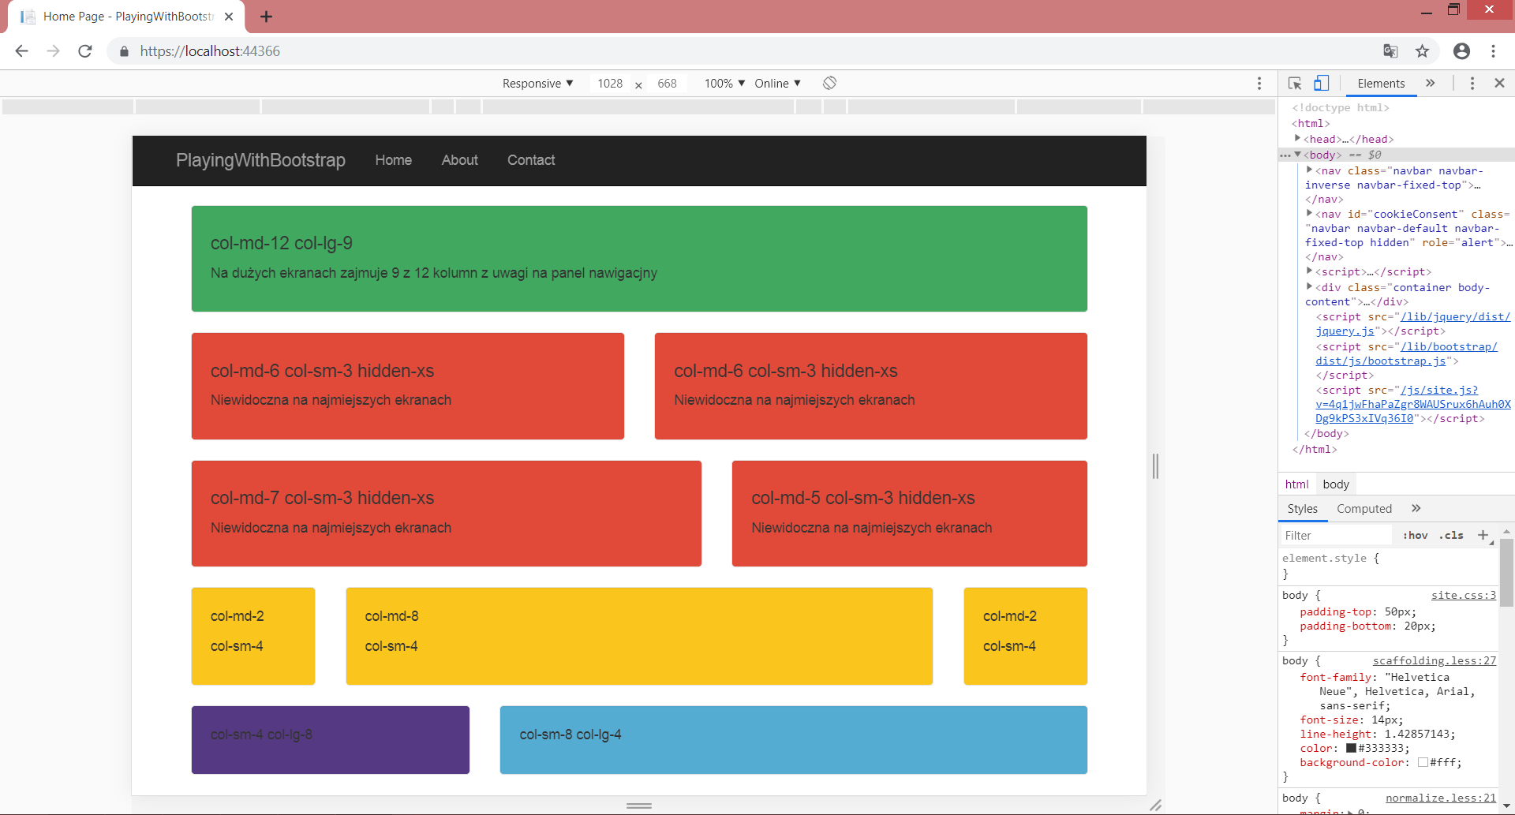Open the Home nav link
The height and width of the screenshot is (815, 1515).
pyautogui.click(x=394, y=160)
